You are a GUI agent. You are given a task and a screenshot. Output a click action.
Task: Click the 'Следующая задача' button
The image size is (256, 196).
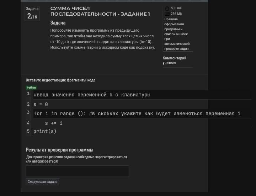pyautogui.click(x=42, y=182)
